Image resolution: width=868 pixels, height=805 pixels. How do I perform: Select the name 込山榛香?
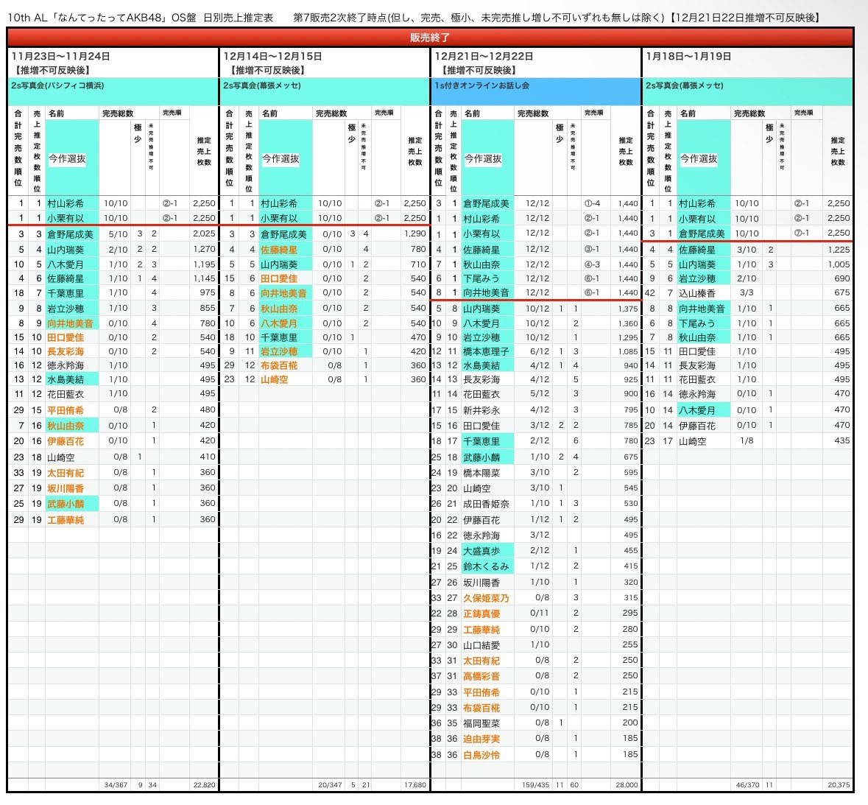pos(697,293)
